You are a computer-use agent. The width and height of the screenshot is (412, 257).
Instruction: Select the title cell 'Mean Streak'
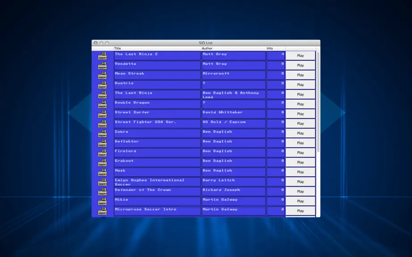[157, 75]
